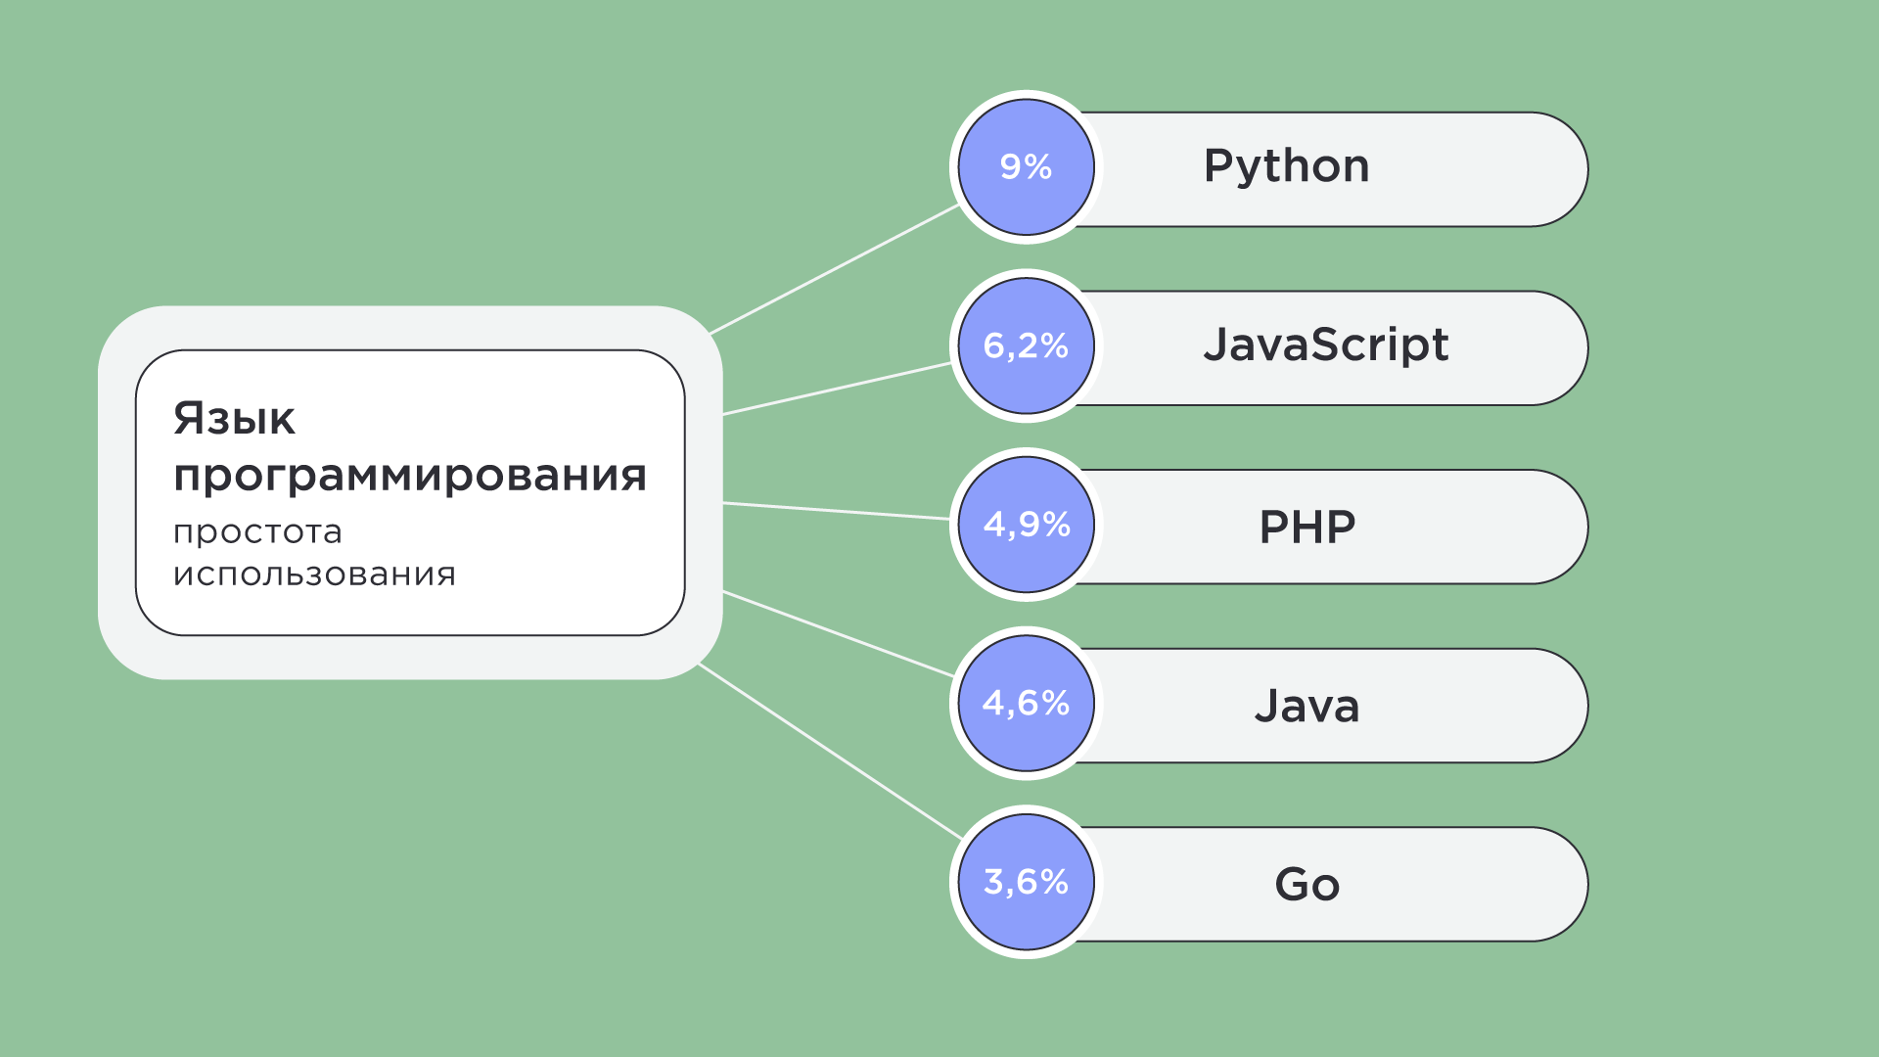The width and height of the screenshot is (1879, 1057).
Task: Click the connector line to Python
Action: pyautogui.click(x=834, y=269)
